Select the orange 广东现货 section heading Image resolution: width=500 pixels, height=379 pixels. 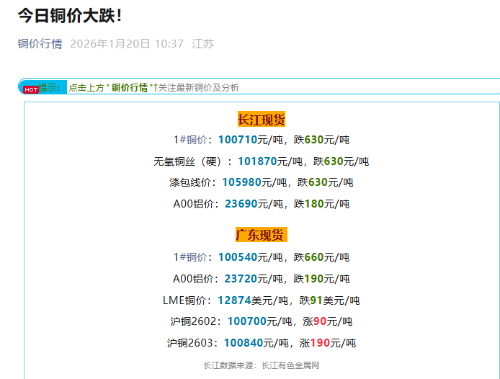262,235
